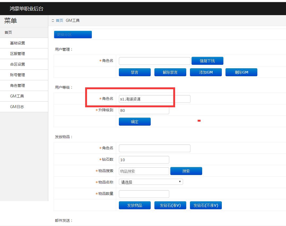The height and width of the screenshot is (226, 286).
Task: Click the 解除禁言 button
Action: pyautogui.click(x=170, y=72)
